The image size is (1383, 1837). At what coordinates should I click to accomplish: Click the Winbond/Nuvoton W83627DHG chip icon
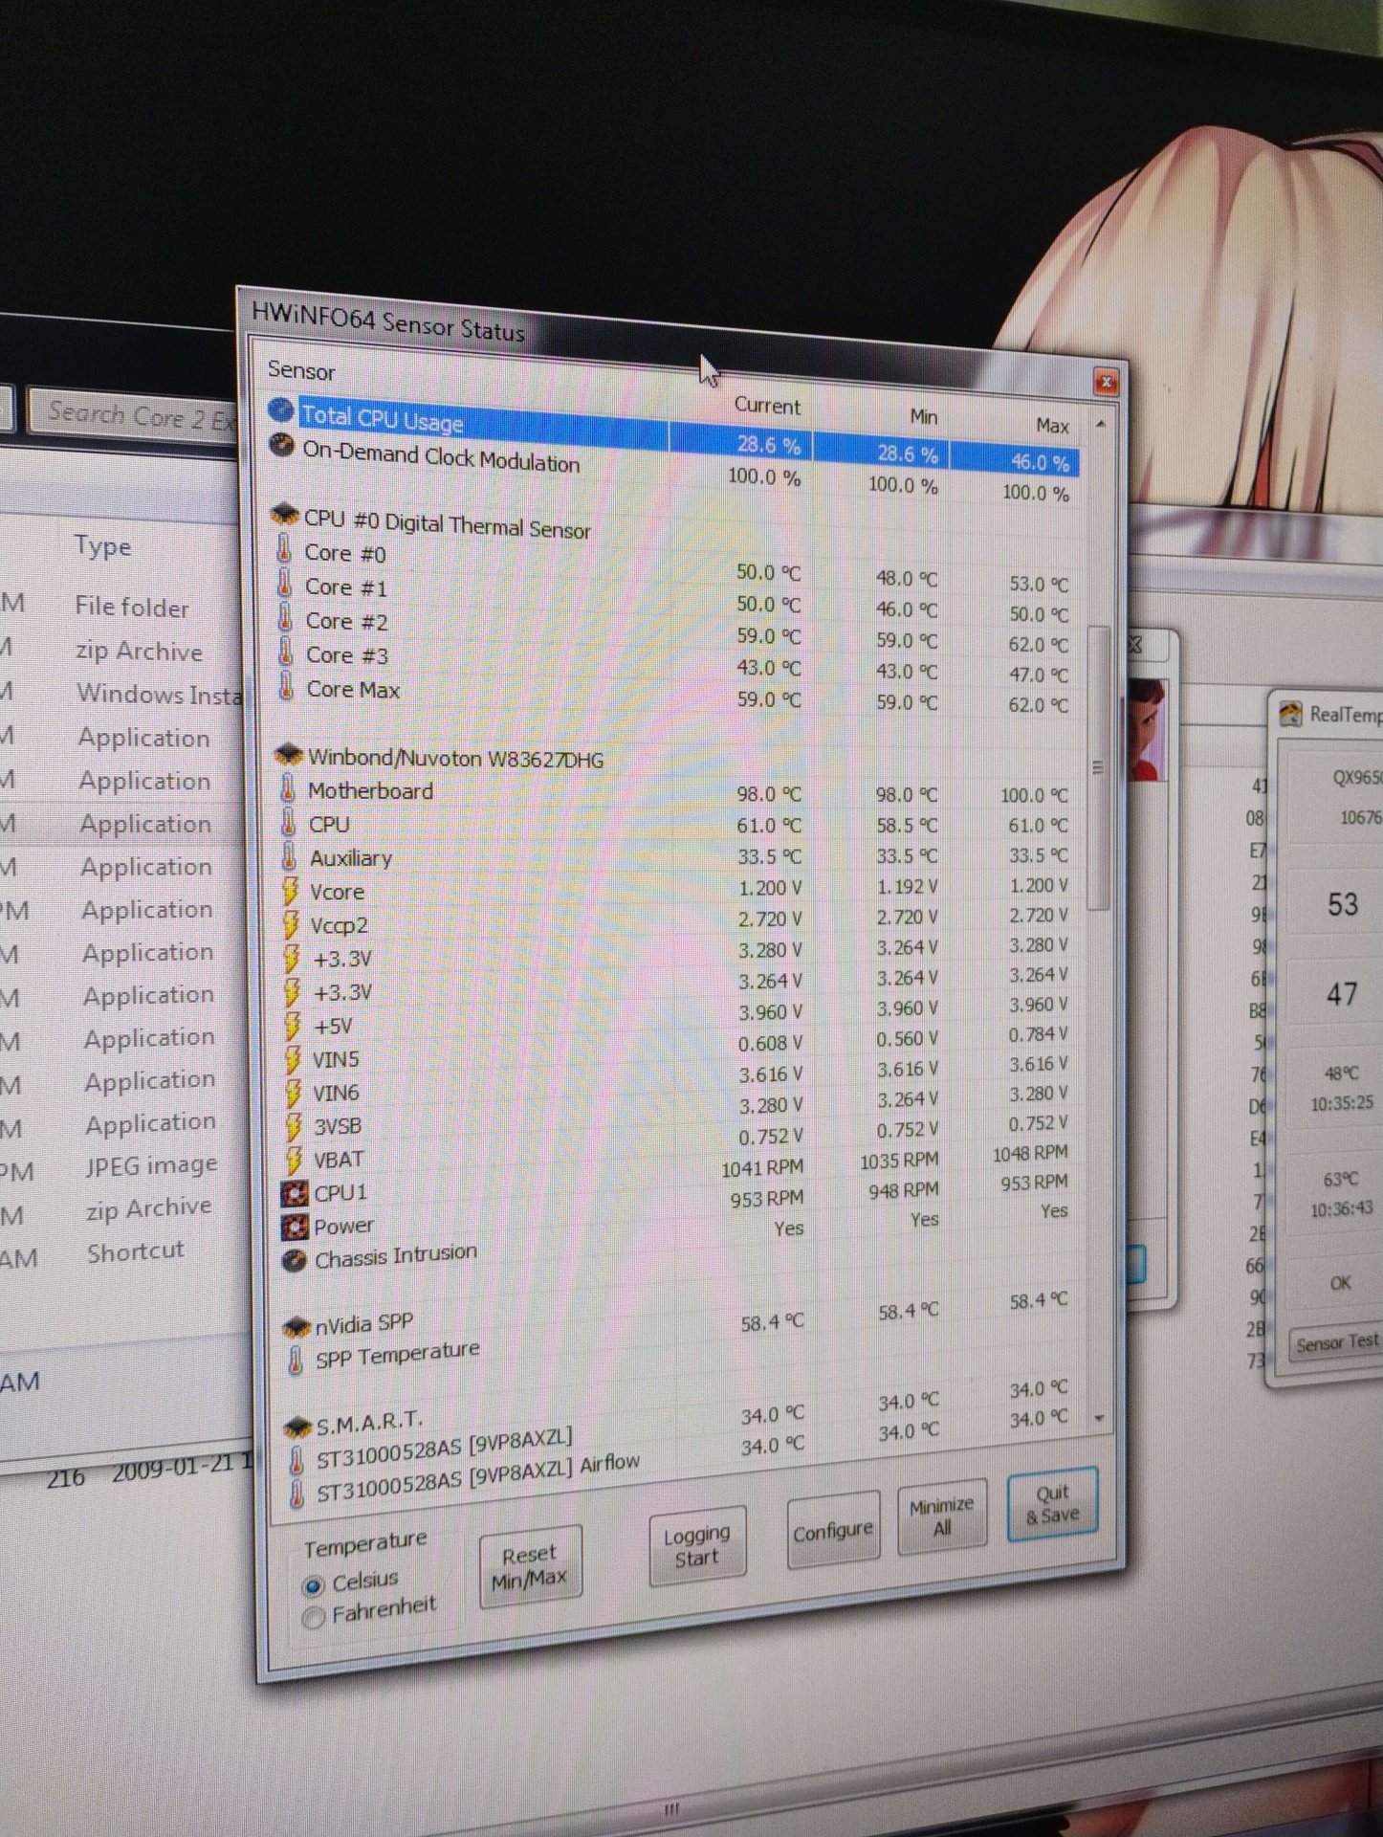[289, 755]
